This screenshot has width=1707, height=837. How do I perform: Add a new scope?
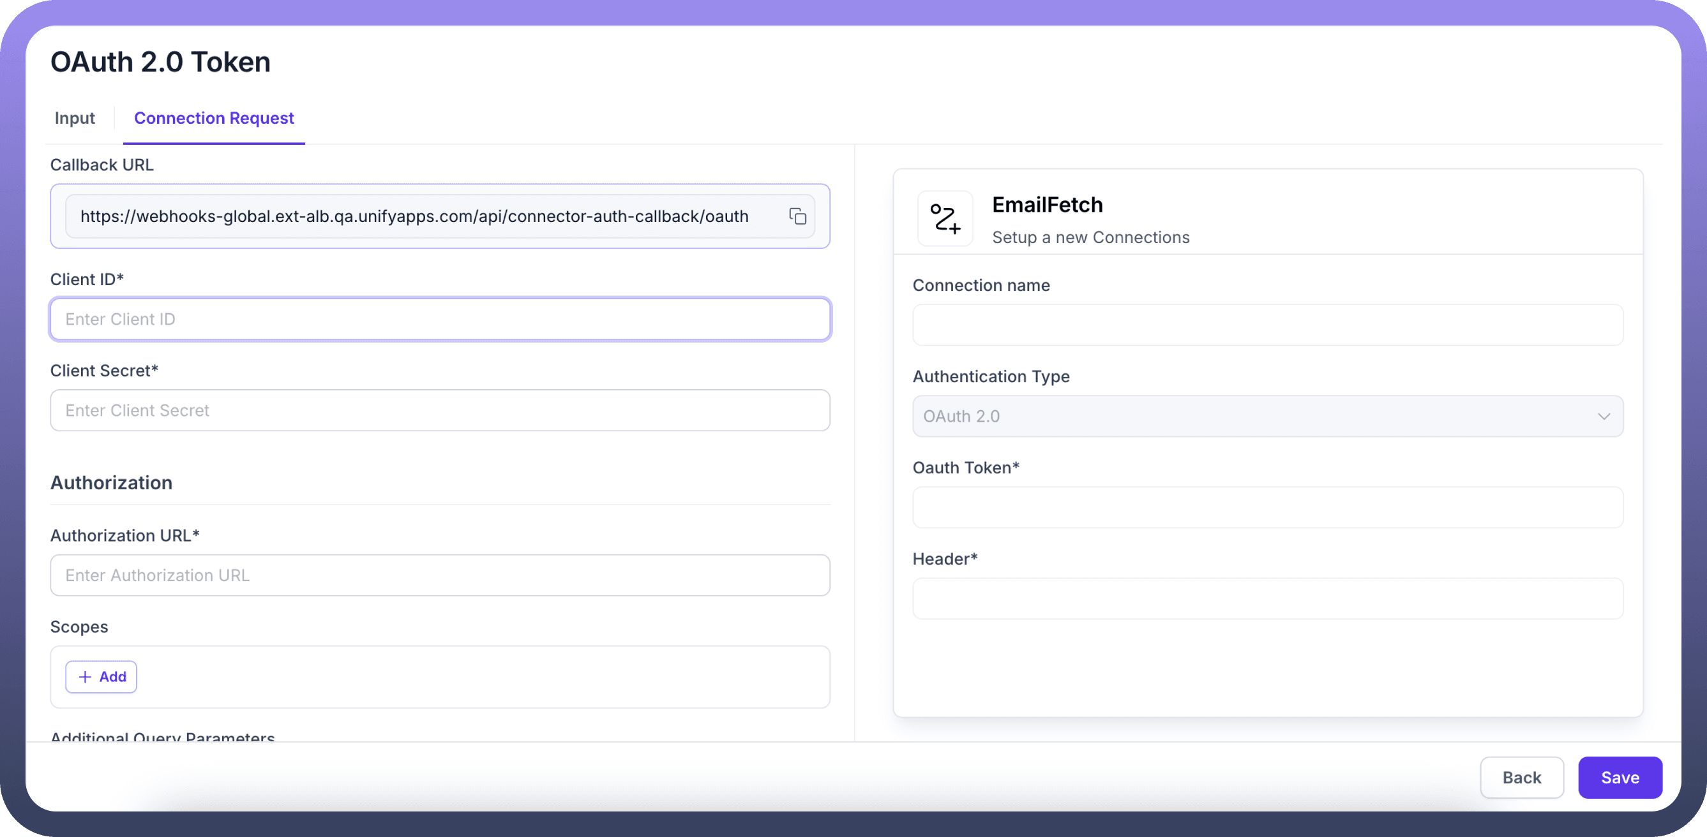102,677
